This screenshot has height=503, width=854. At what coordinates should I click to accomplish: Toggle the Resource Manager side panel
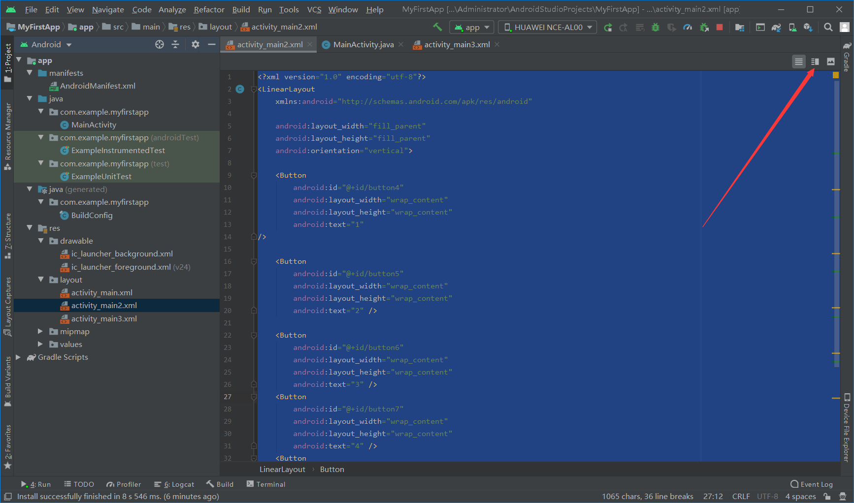pos(7,136)
